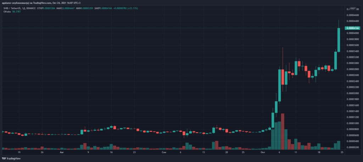Select the Объём volume indicator label
The image size is (363, 162).
point(6,12)
